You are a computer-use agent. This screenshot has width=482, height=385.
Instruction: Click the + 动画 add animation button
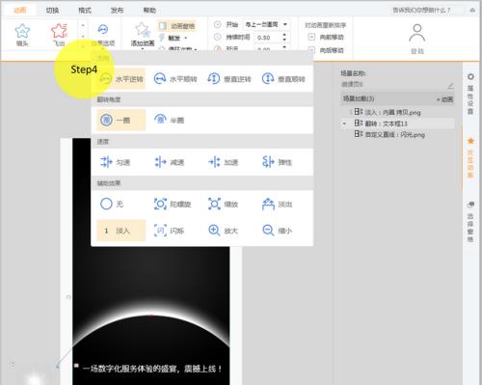[x=445, y=99]
